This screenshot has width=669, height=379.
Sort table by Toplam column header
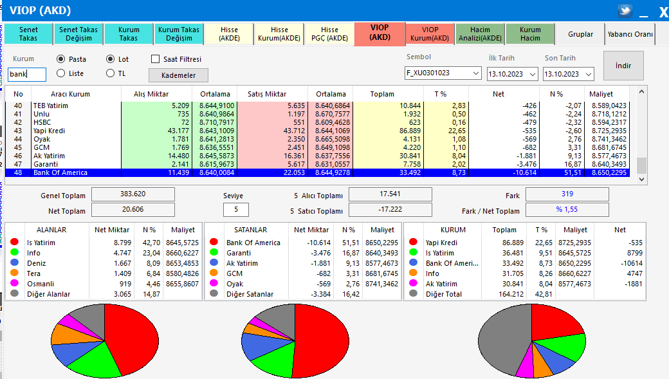tap(382, 94)
